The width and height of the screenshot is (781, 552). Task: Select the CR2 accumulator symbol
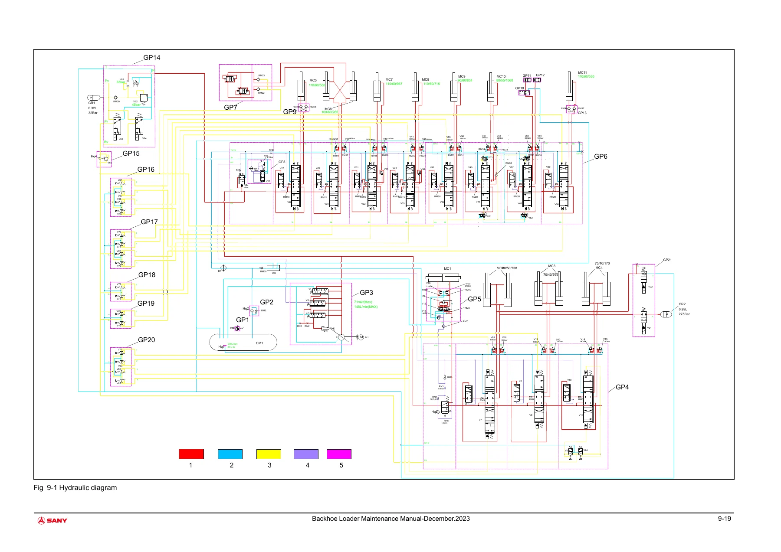tap(666, 314)
